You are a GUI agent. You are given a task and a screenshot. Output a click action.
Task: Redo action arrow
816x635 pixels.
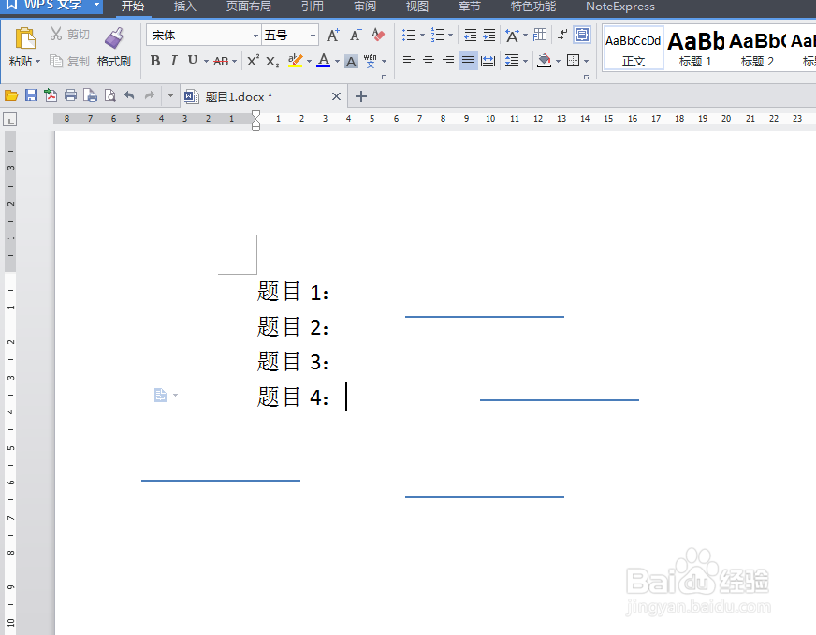coord(150,95)
